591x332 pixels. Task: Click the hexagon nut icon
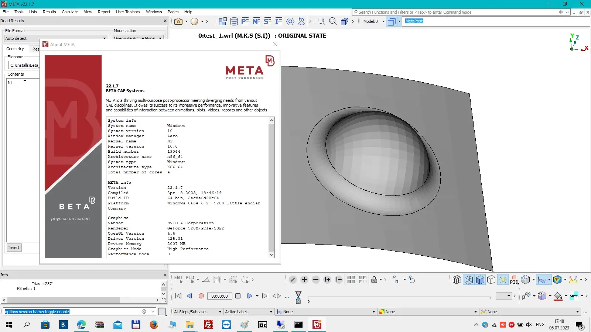(x=290, y=21)
